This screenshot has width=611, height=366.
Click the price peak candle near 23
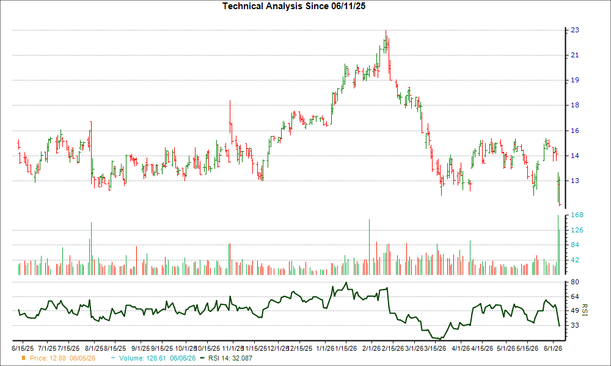(x=386, y=41)
